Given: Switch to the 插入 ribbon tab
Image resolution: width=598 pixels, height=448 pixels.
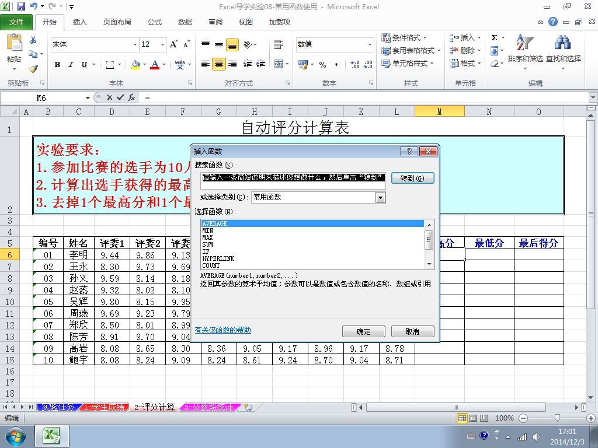Looking at the screenshot, I should (x=79, y=22).
